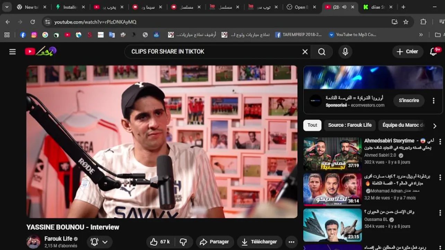Open the Farouk Life channel avatar
Viewport: 445px width, 250px height.
pyautogui.click(x=34, y=242)
